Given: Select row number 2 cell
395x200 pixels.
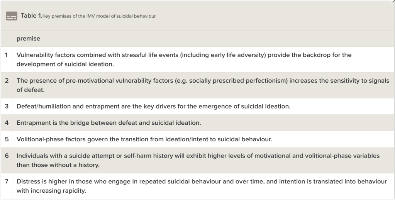Looking at the screenshot, I should click(x=7, y=81).
